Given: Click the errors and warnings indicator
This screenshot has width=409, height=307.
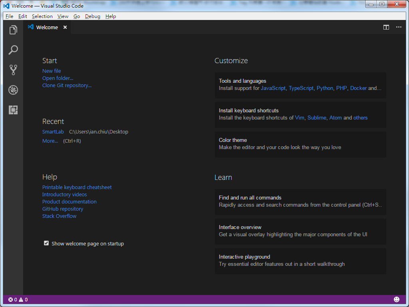Looking at the screenshot, I should (18, 299).
